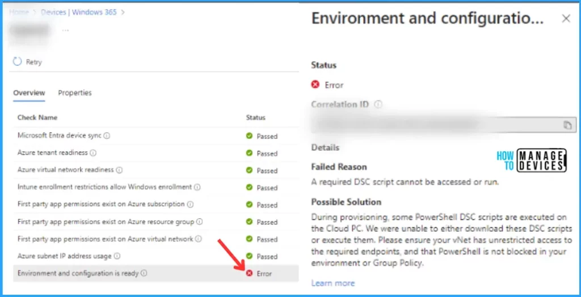The image size is (581, 297).
Task: Click the green Passed icon for Intune enrollment restrictions
Action: tap(250, 188)
